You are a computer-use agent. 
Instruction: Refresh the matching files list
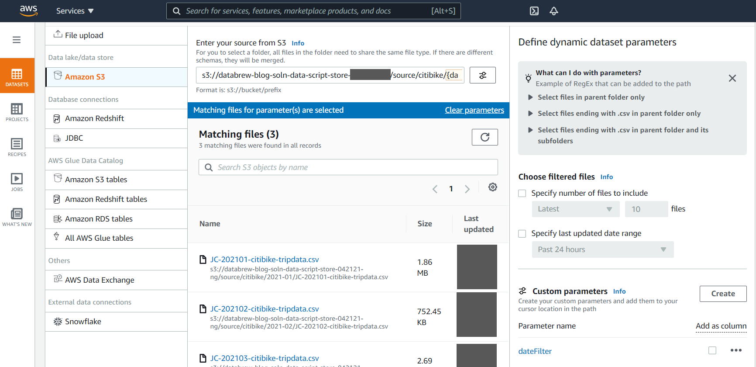click(x=485, y=137)
